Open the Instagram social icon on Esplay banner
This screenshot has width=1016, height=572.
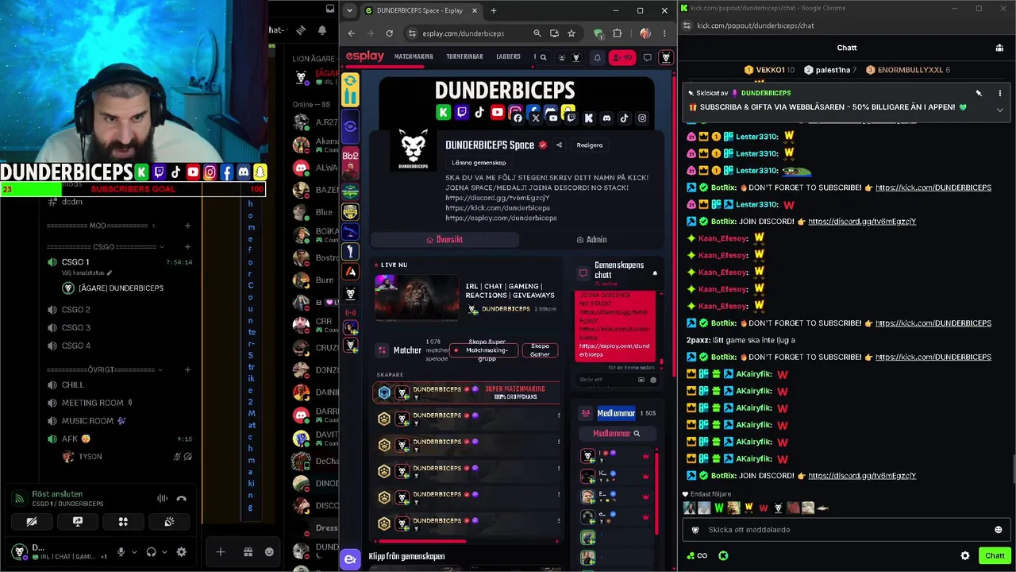[x=642, y=118]
